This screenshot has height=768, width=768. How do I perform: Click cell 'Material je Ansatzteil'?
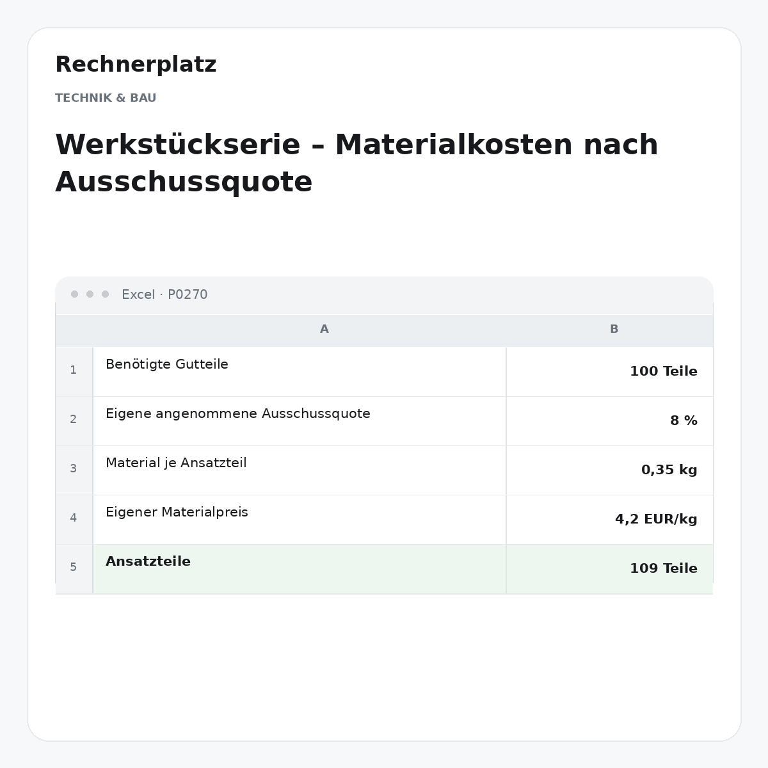click(300, 470)
